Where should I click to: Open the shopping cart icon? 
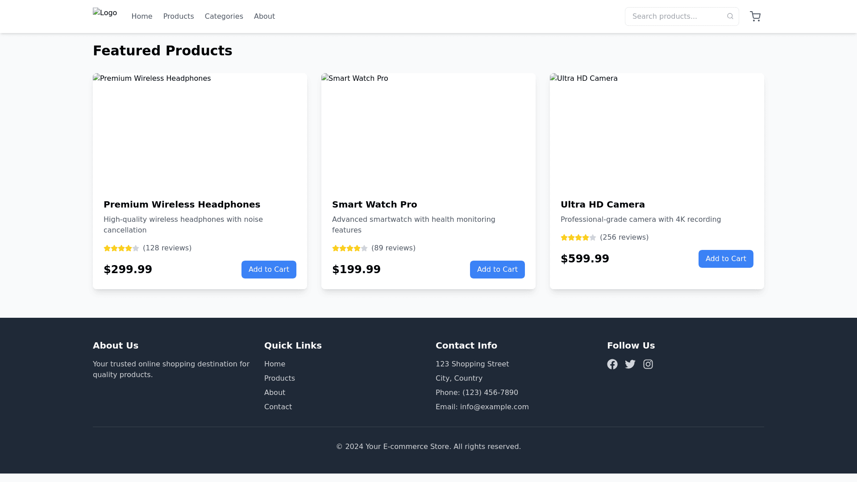[755, 17]
